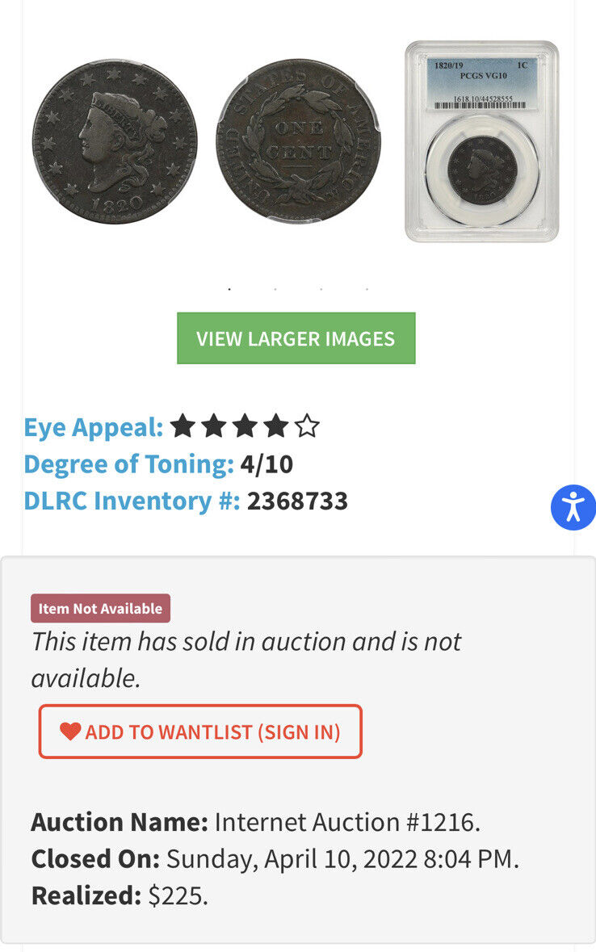Select the first image carousel dot
Viewport: 596px width, 952px height.
[x=229, y=288]
